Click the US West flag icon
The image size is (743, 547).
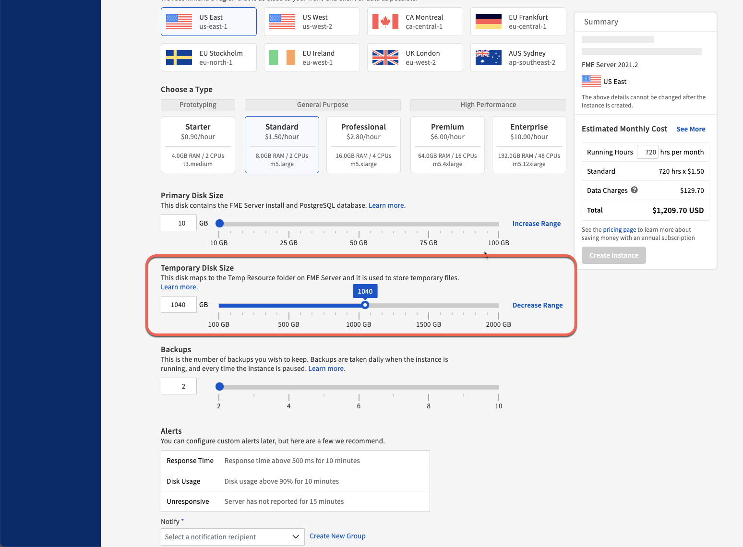[282, 22]
